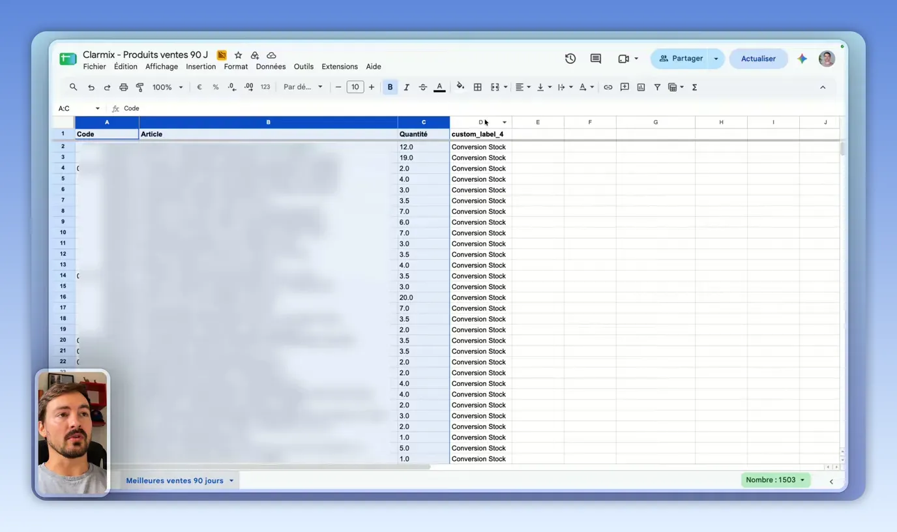
Task: Open the functions sigma menu
Action: click(694, 87)
